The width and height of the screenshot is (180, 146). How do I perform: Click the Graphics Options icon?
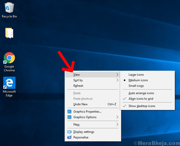pos(69,117)
